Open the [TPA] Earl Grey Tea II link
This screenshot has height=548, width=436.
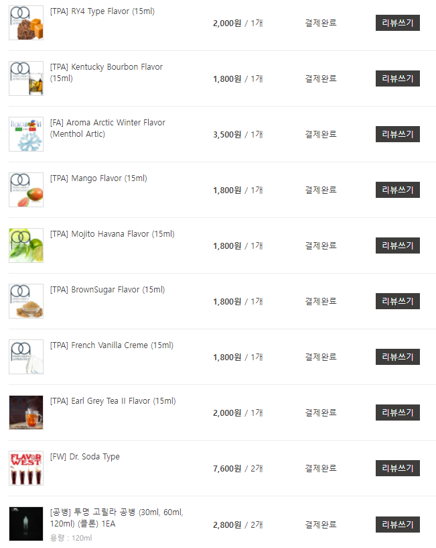(113, 401)
